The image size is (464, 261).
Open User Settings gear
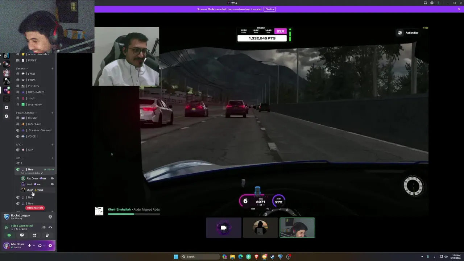50,245
